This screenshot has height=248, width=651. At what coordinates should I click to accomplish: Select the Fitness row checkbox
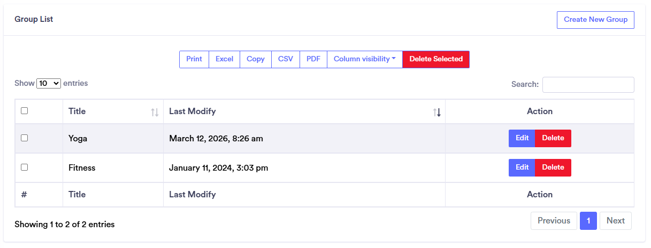24,167
